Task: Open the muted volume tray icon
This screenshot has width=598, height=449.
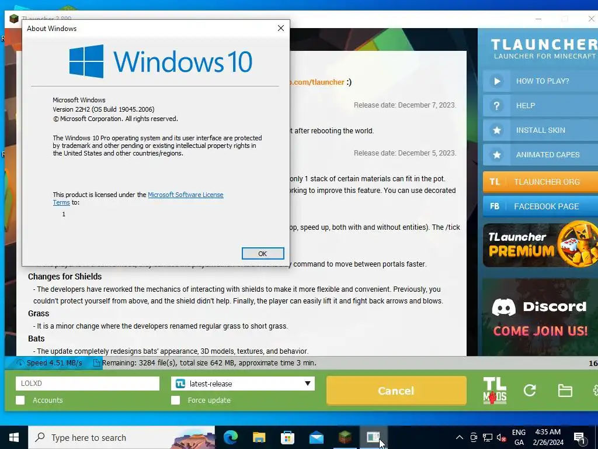Action: point(502,437)
